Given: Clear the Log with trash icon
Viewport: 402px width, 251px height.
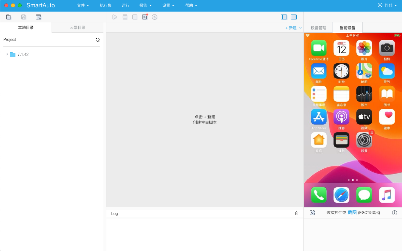Looking at the screenshot, I should pos(297,213).
